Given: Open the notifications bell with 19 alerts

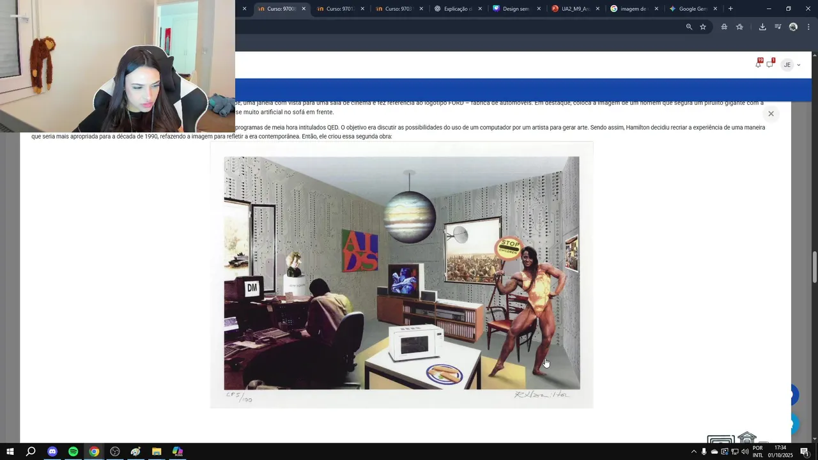Looking at the screenshot, I should 759,64.
